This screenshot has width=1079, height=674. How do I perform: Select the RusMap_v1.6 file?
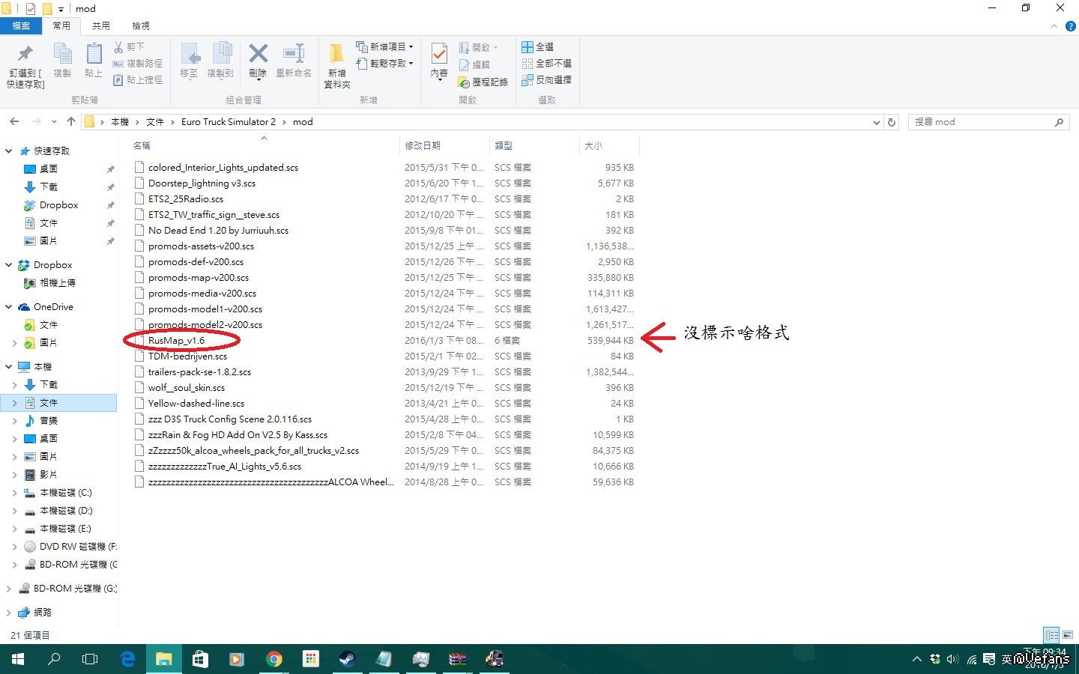176,341
